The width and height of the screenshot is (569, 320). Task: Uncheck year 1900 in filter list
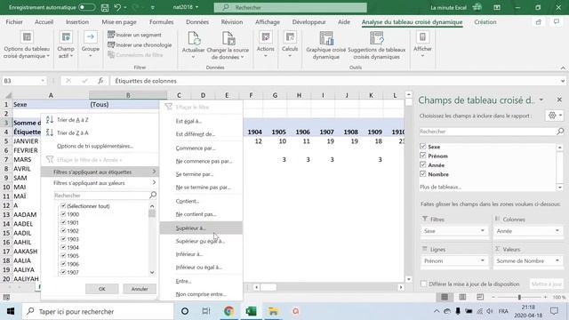point(63,214)
